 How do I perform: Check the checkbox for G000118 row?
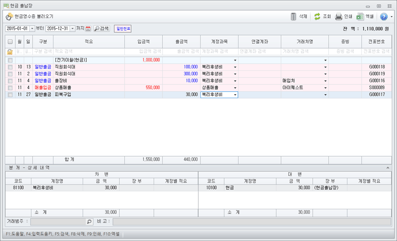tap(10, 67)
